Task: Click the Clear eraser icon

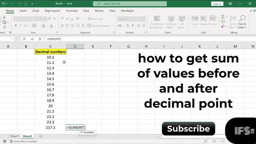Action: point(223,26)
